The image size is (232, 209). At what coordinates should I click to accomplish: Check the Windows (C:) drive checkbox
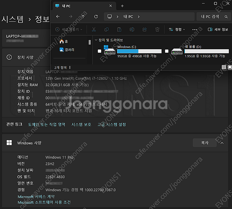(99, 51)
